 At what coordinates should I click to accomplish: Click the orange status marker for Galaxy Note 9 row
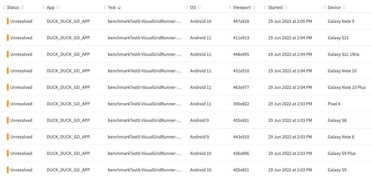click(8, 21)
